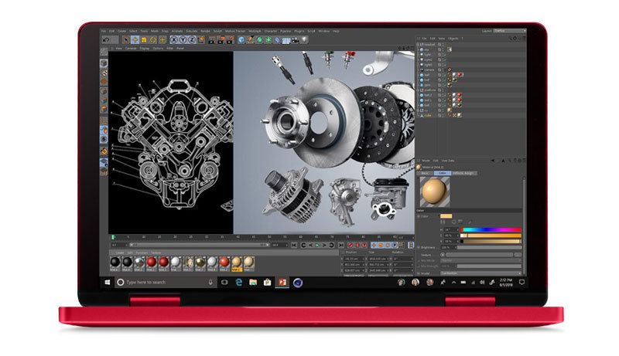Open the Mix Mode dropdown
Viewport: 619px width, 356px height.
[x=480, y=261]
